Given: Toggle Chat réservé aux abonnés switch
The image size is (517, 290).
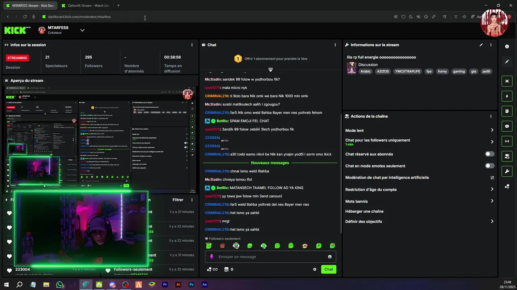Looking at the screenshot, I should [490, 154].
